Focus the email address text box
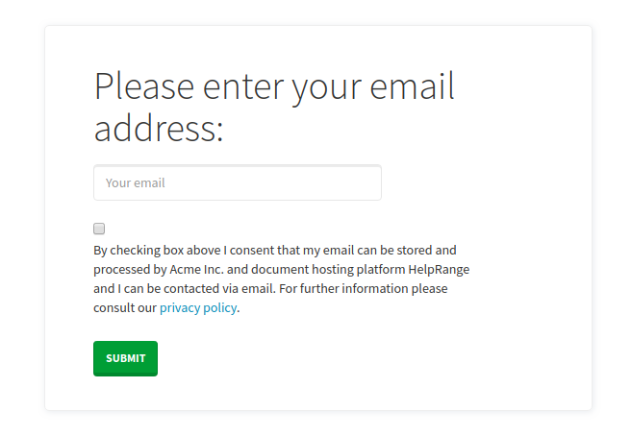 click(x=237, y=182)
